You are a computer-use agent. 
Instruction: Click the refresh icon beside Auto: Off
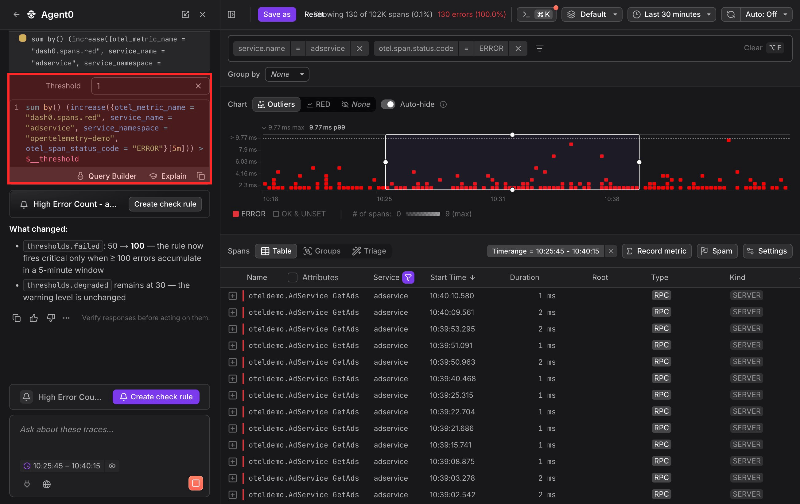pos(731,14)
